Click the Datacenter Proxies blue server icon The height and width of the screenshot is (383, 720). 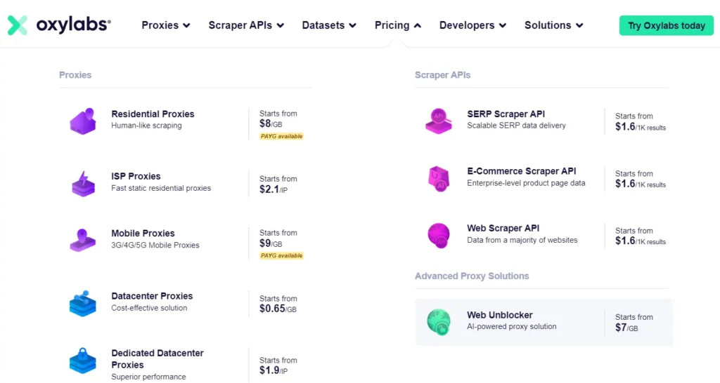(x=83, y=303)
